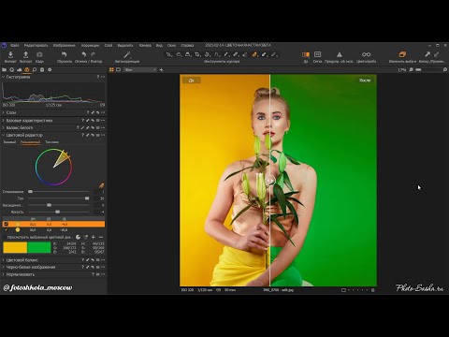Click the Изменить выбранные orange icon
The height and width of the screenshot is (337, 449).
coord(402,54)
